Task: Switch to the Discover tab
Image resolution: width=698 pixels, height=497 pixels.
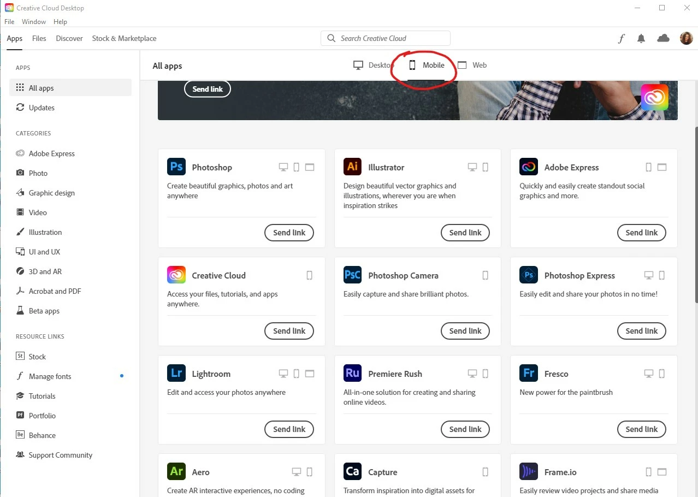Action: 69,38
